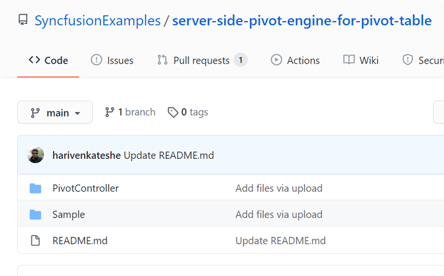
Task: View the 1 branch link
Action: pyautogui.click(x=130, y=112)
